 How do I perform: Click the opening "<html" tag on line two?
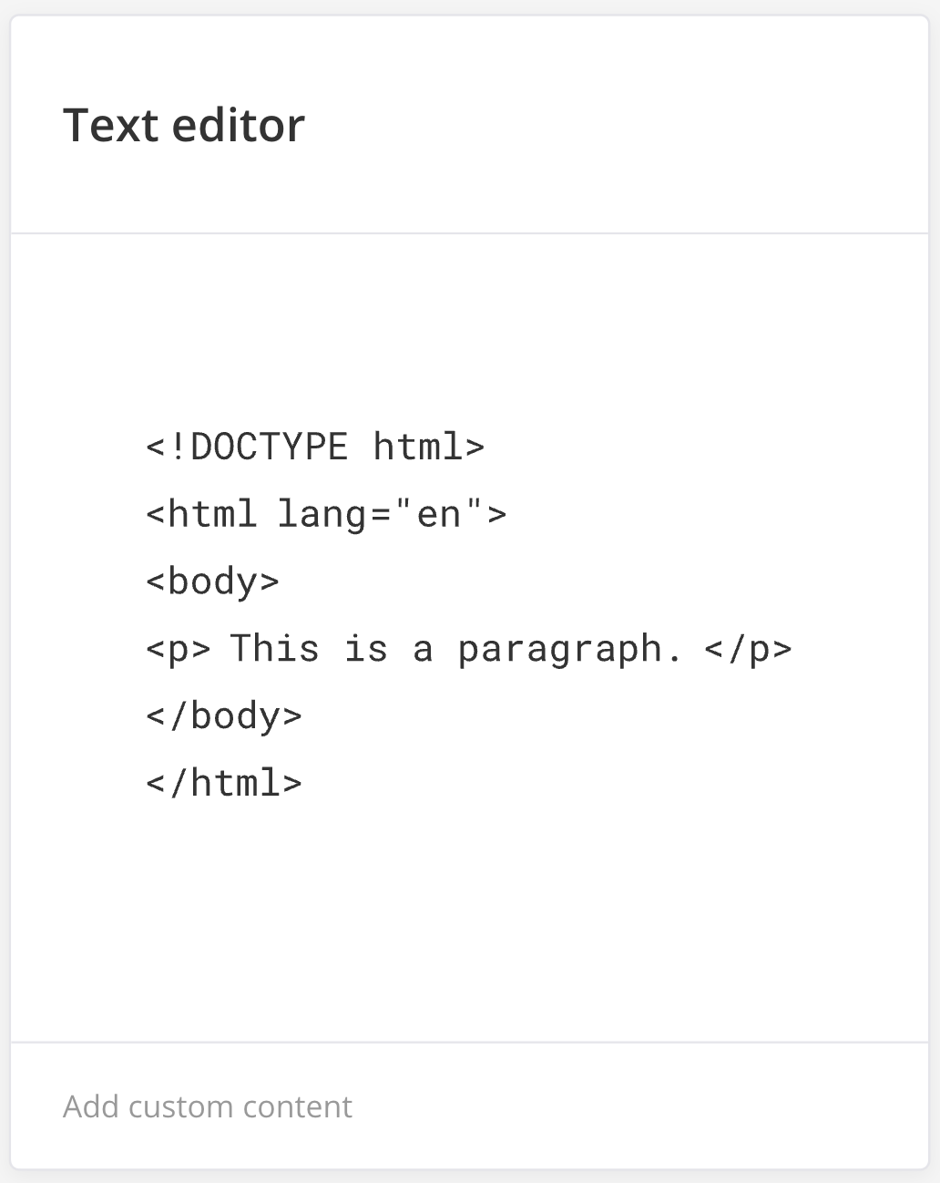(x=201, y=514)
